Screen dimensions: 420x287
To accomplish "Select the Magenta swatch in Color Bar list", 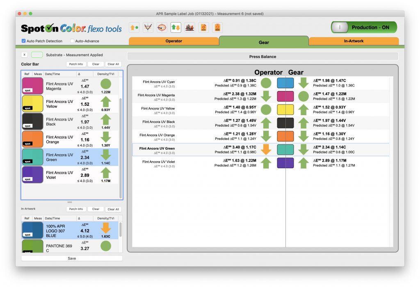I will [32, 86].
